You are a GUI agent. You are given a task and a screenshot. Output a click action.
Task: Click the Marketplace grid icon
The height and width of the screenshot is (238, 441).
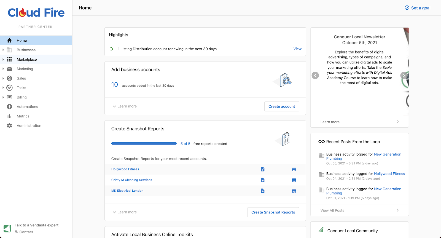9,59
